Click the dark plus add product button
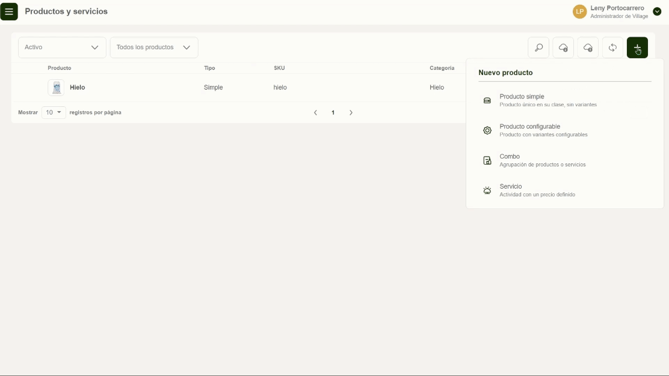This screenshot has width=669, height=376. point(638,47)
